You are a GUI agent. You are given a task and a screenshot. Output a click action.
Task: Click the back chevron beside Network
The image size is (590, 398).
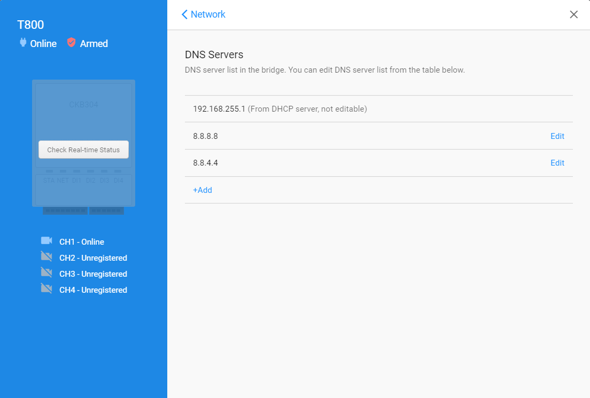point(184,14)
